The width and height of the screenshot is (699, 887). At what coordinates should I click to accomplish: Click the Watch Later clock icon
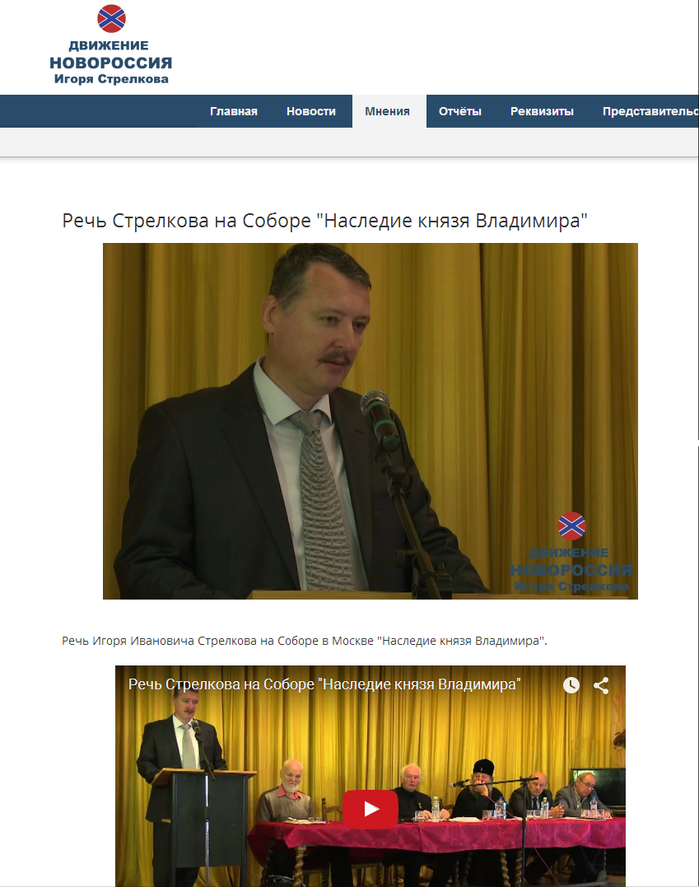point(571,685)
